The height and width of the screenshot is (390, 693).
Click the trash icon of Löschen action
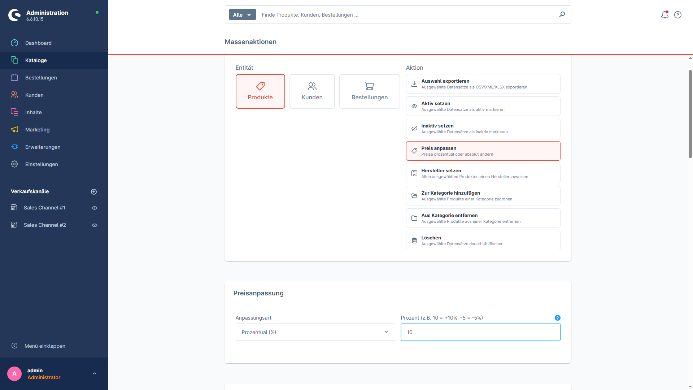click(414, 240)
